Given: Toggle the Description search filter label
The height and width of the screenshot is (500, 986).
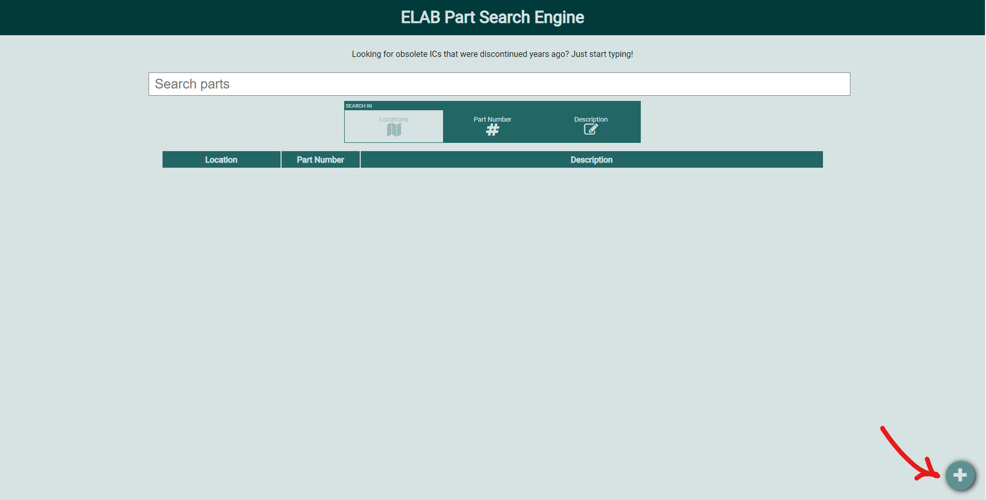Looking at the screenshot, I should click(x=591, y=120).
